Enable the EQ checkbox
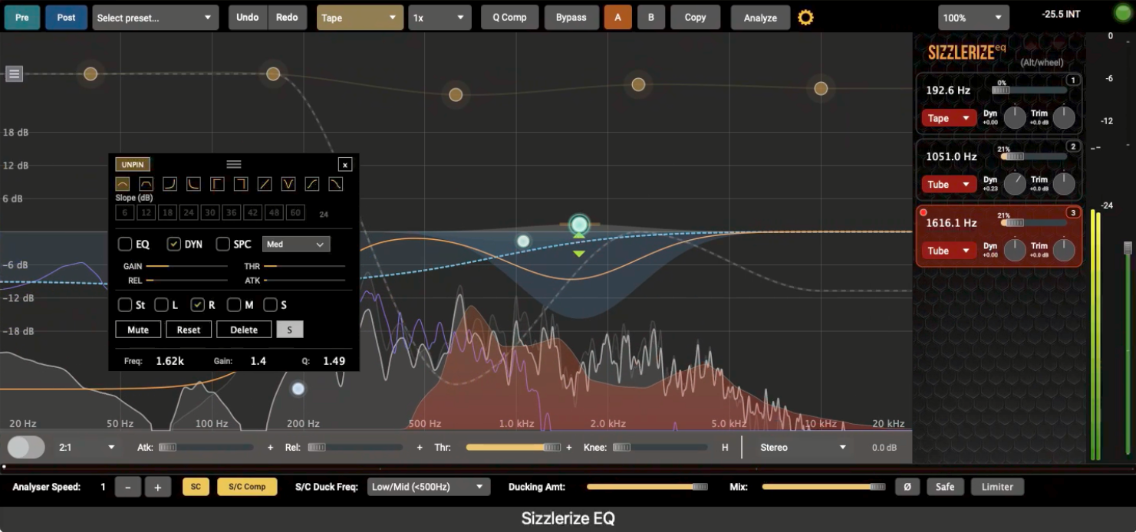 pos(125,244)
